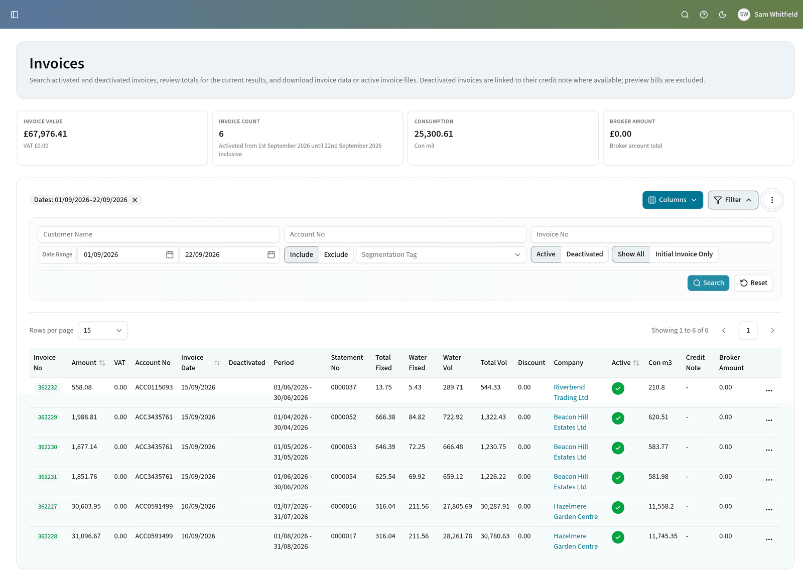The width and height of the screenshot is (803, 577).
Task: Go to next page arrow
Action: coord(772,331)
